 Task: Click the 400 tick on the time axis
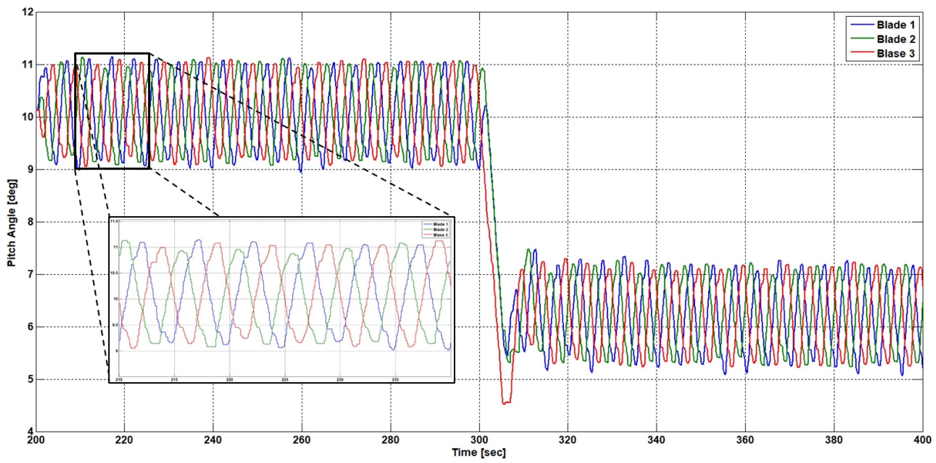922,440
